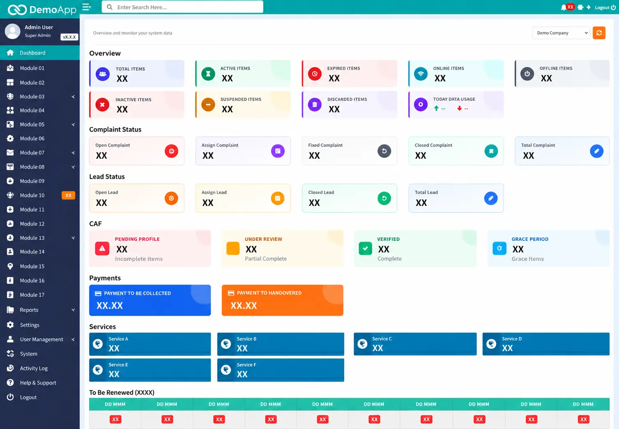Image resolution: width=619 pixels, height=429 pixels.
Task: Expand the Module 13 submenu
Action: 73,238
